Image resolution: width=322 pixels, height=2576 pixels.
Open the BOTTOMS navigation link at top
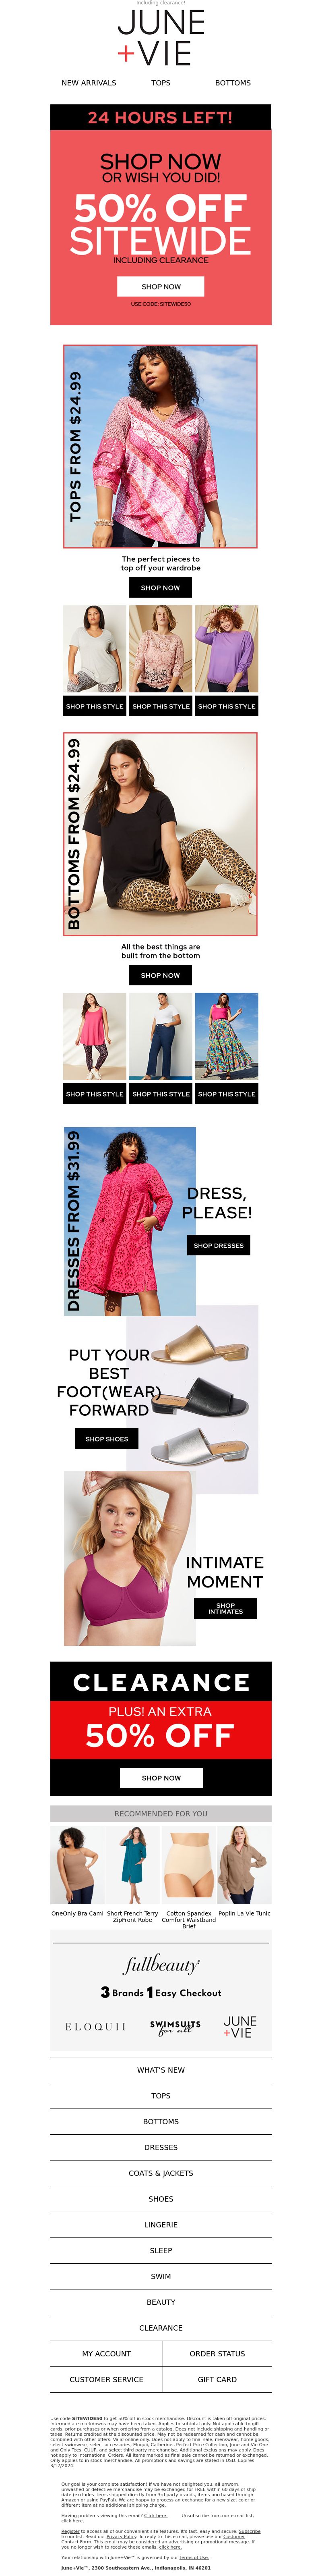233,83
